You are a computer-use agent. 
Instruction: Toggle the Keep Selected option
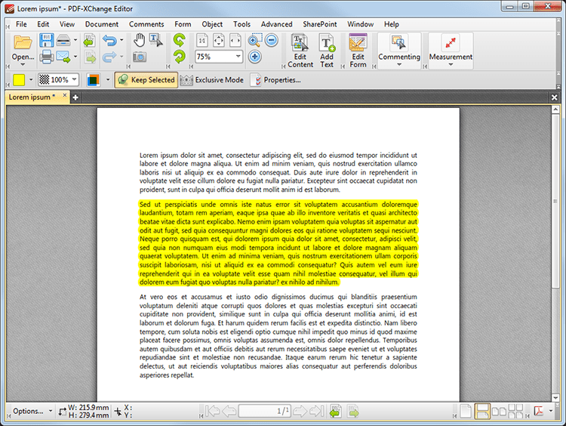(x=146, y=80)
